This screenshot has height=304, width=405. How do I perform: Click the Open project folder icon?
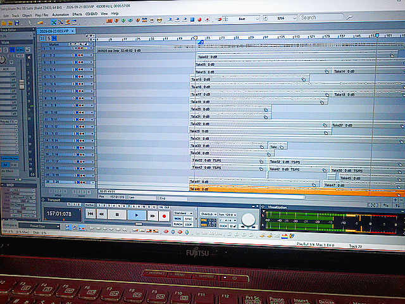point(4,23)
